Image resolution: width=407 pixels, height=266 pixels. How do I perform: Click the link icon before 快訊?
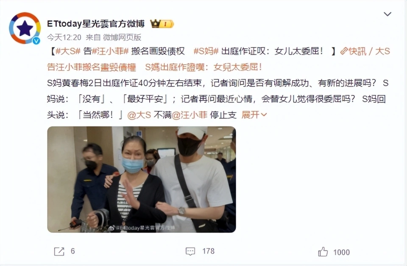(x=344, y=51)
